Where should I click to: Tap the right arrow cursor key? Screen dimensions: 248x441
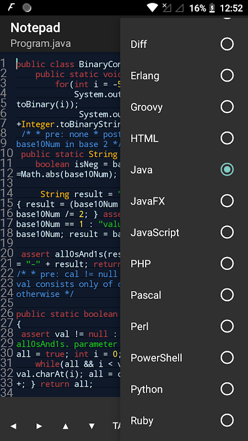[x=39, y=426]
